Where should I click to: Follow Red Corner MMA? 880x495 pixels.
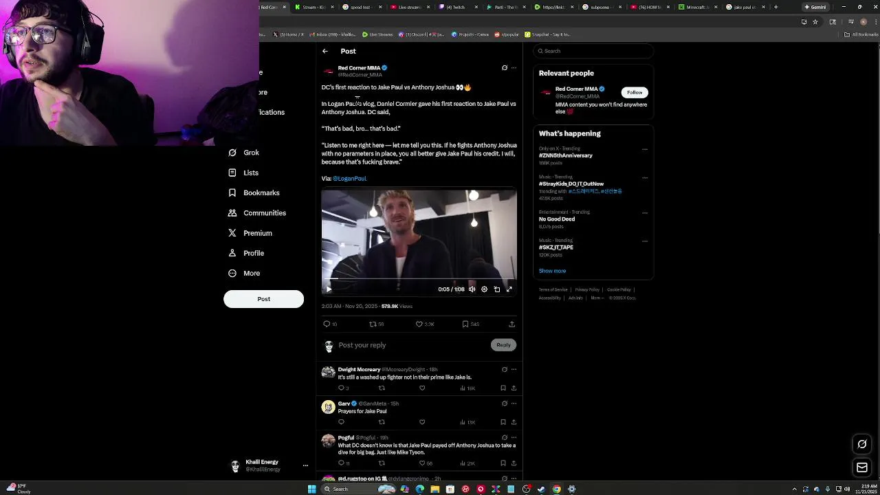coord(634,92)
